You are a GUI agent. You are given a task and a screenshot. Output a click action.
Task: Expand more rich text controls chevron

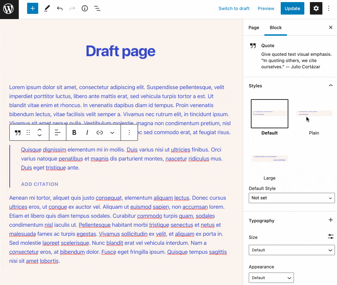point(112,132)
